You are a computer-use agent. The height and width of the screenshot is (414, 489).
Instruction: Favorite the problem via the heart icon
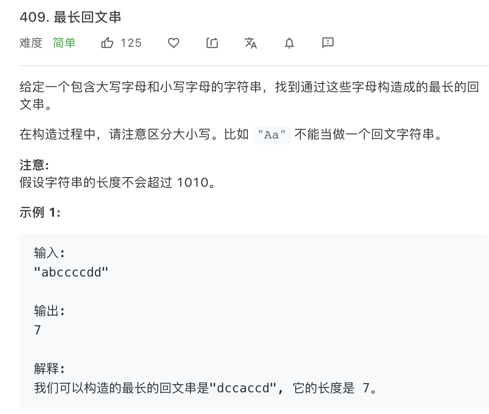click(173, 43)
